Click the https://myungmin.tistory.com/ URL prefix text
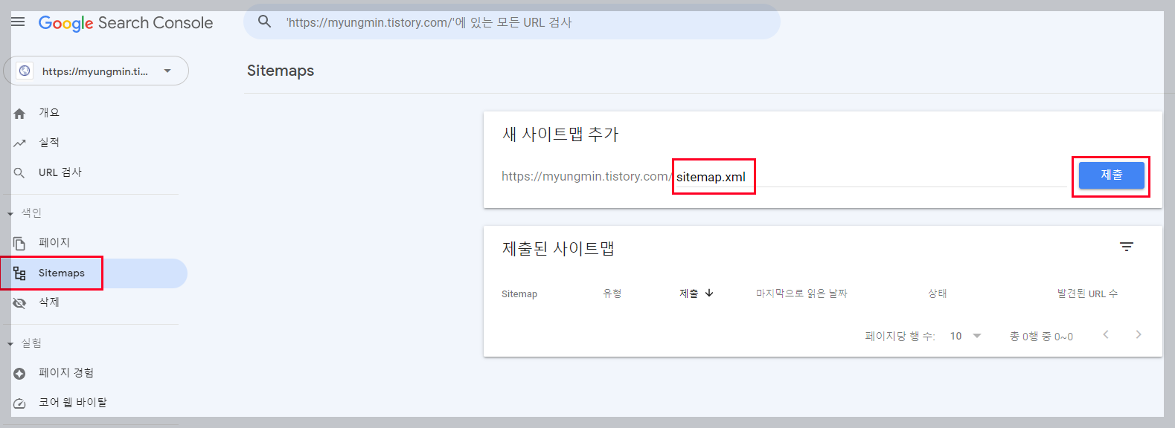The image size is (1175, 428). (x=586, y=177)
